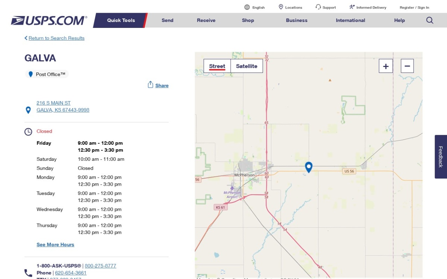Open the Support link in header
Image resolution: width=447 pixels, height=279 pixels.
click(329, 7)
